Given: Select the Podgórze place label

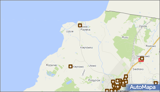Looking at the screenshot, I should pos(94,80).
